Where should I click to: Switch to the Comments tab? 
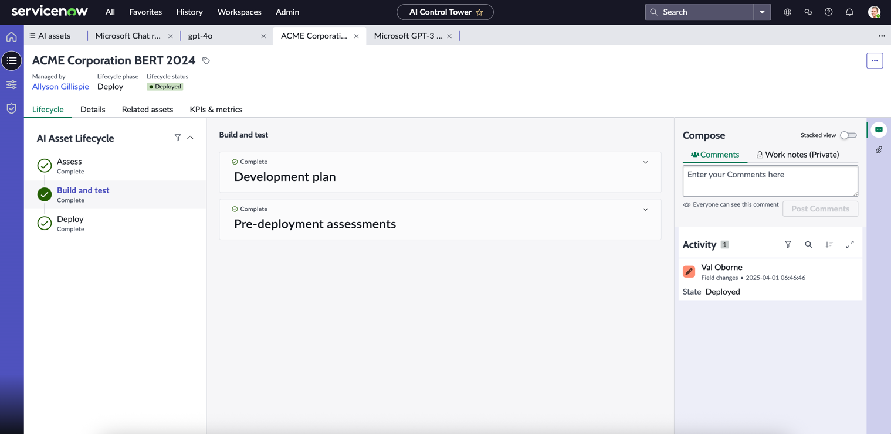(715, 155)
